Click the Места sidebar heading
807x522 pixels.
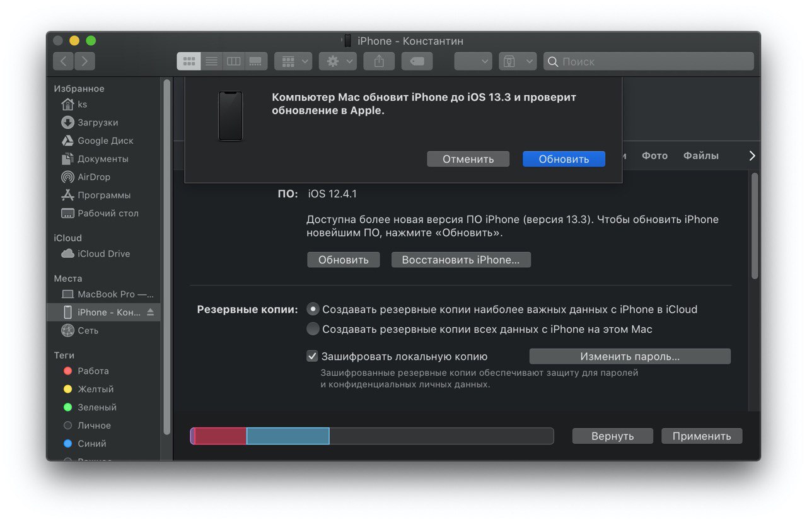coord(67,278)
